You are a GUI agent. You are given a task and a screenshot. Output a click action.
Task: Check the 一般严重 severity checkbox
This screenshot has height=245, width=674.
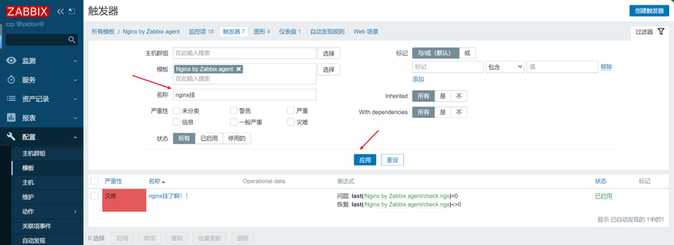[x=234, y=122]
